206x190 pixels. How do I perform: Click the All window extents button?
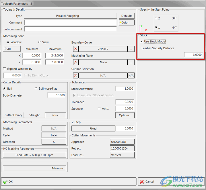point(12,49)
